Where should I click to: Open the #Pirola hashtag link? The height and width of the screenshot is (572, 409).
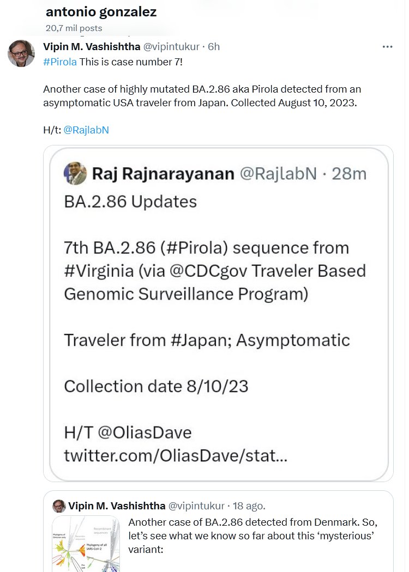[60, 61]
